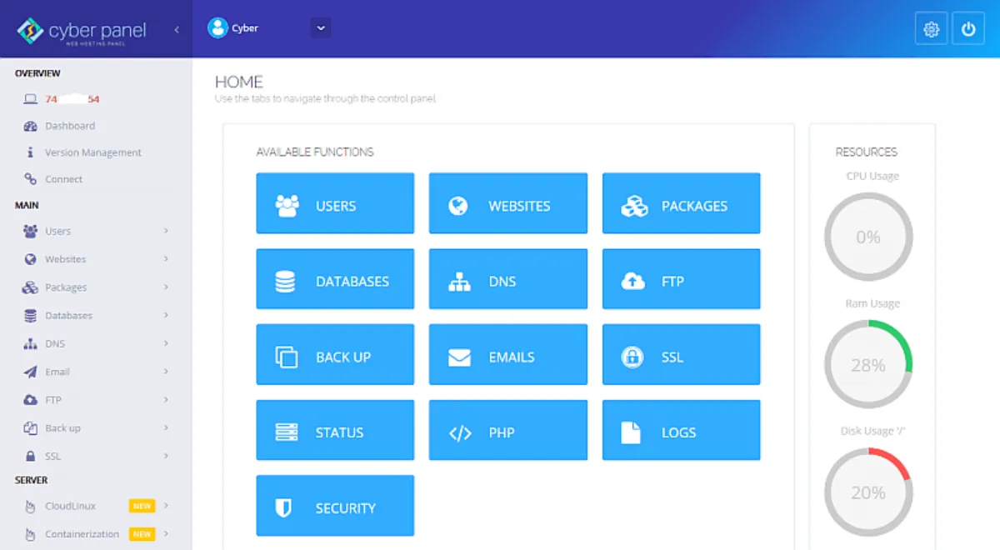Select the PHP code tile
This screenshot has width=1000, height=550.
[508, 430]
